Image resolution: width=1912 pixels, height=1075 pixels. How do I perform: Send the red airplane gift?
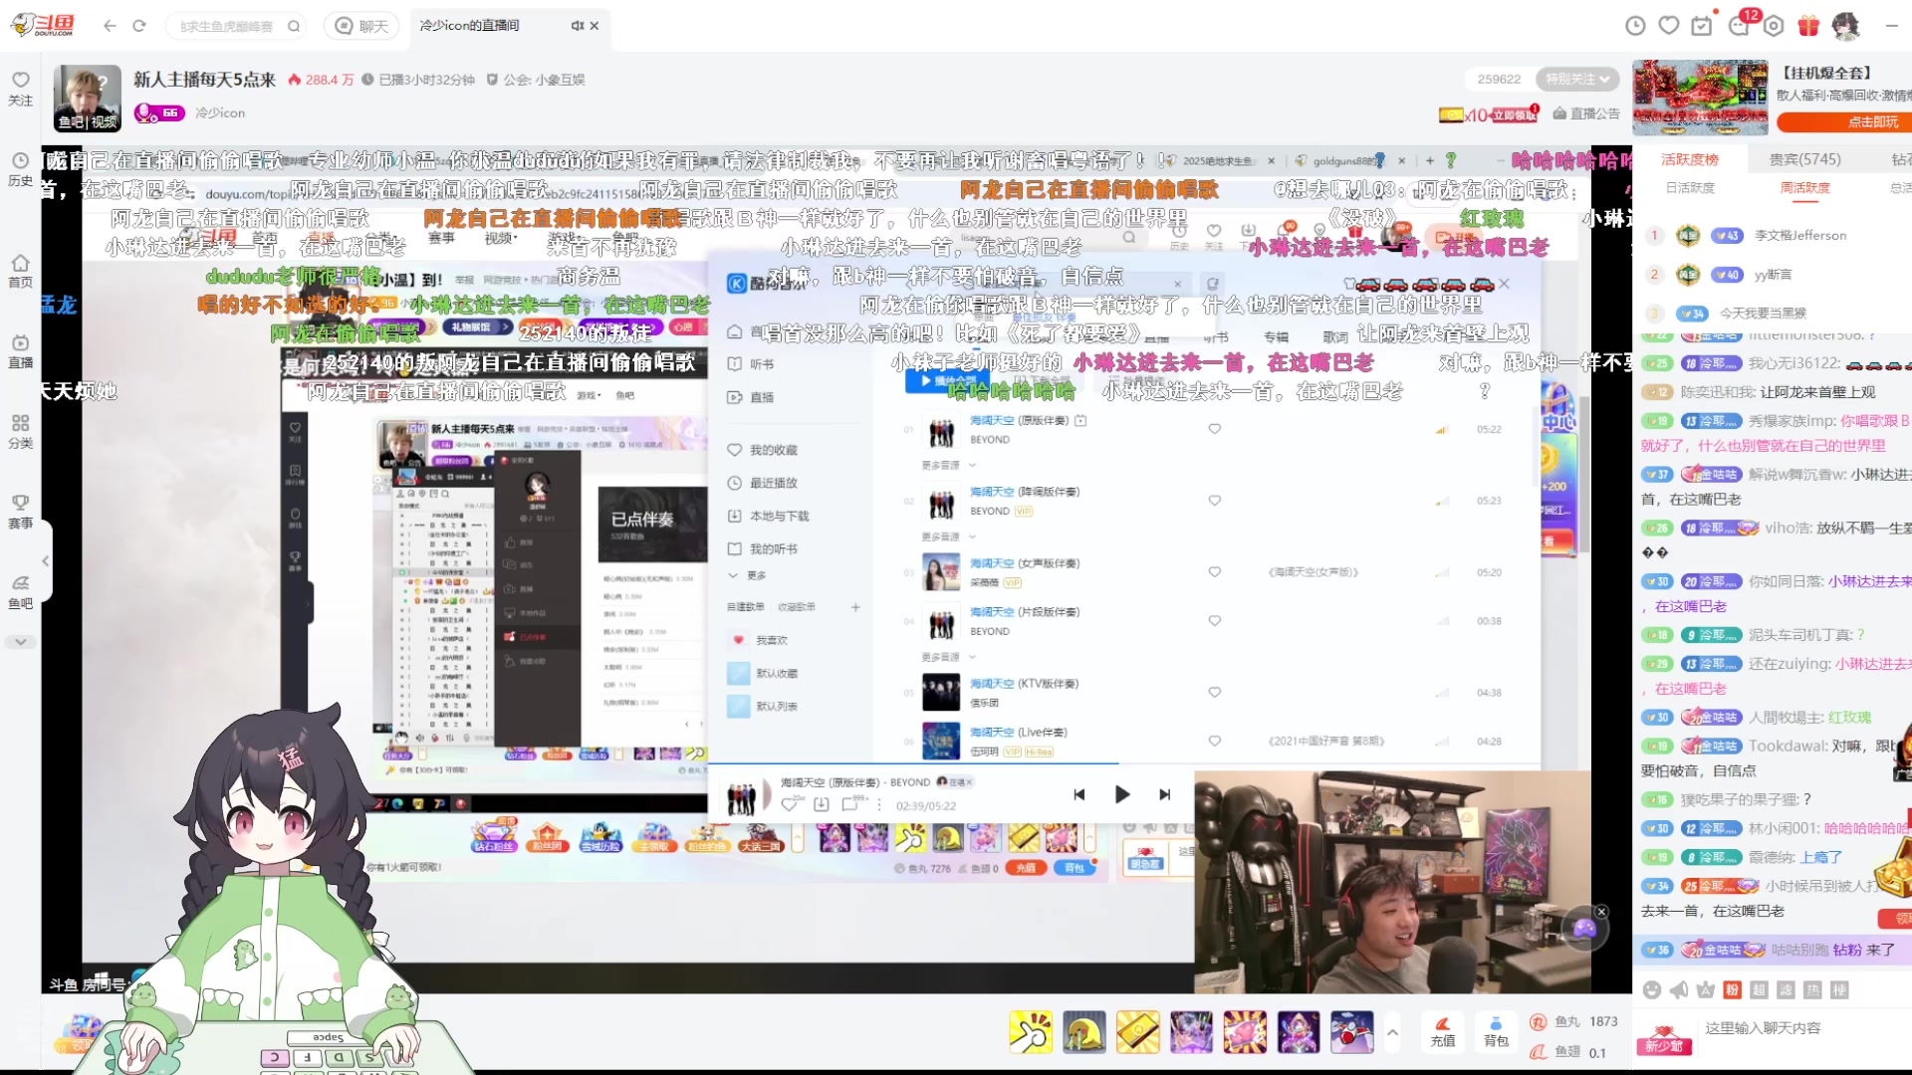pyautogui.click(x=1352, y=1031)
